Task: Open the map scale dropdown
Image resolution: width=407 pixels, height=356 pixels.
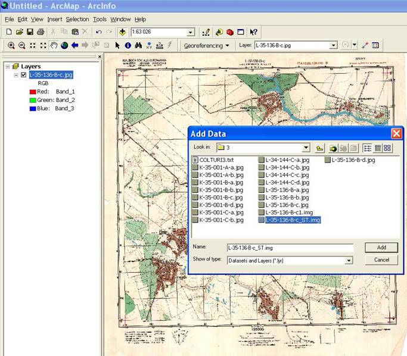Action: (191, 32)
